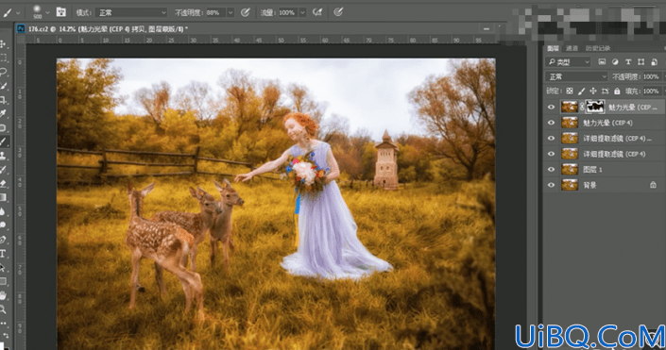Select the Type tool
This screenshot has width=666, height=350.
pyautogui.click(x=3, y=254)
